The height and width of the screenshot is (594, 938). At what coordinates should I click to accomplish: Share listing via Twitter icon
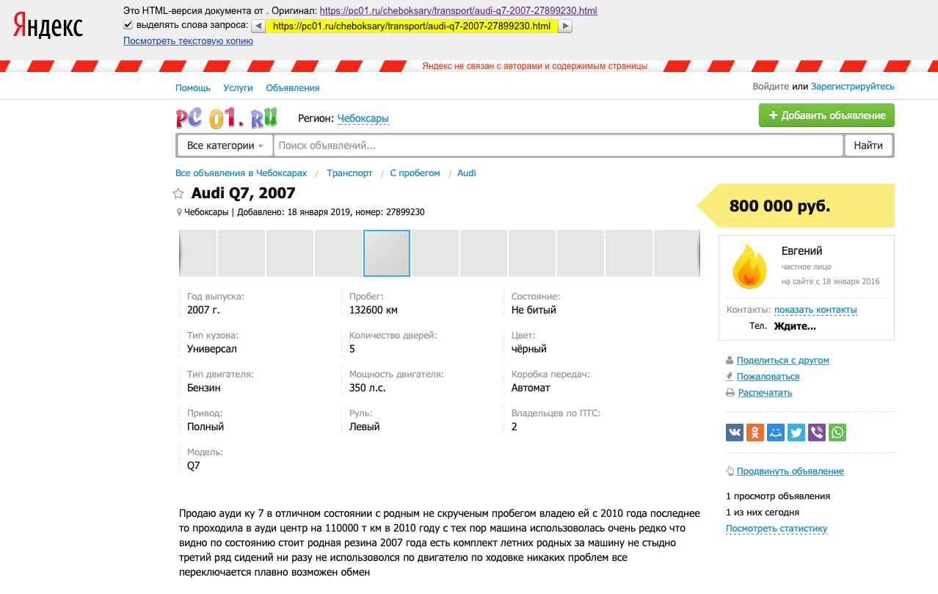click(796, 432)
